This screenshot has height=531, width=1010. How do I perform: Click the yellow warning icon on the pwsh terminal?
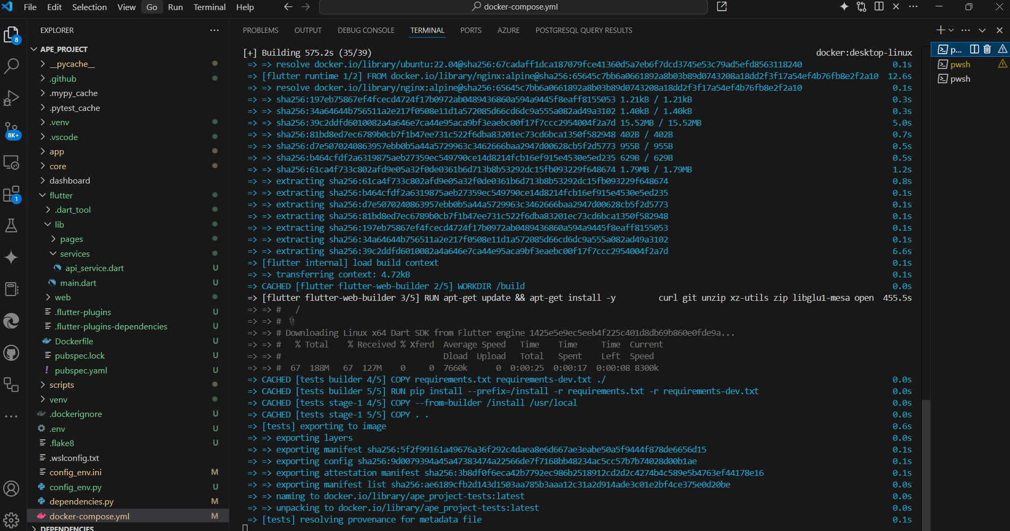[x=1003, y=64]
